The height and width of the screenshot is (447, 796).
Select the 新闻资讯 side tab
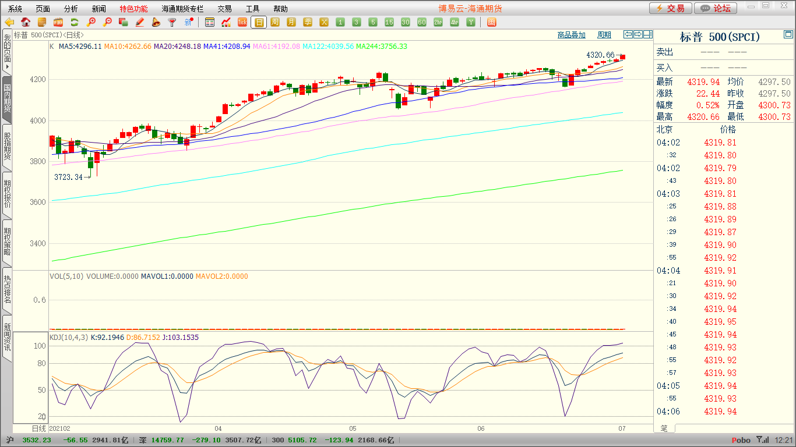(x=7, y=338)
